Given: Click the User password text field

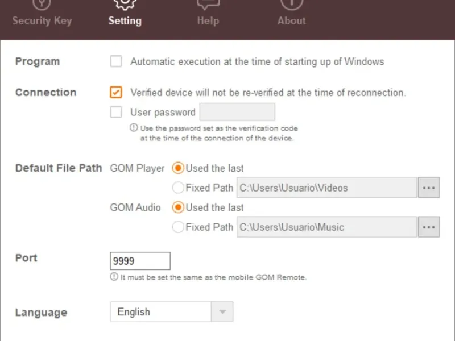Looking at the screenshot, I should click(x=237, y=112).
